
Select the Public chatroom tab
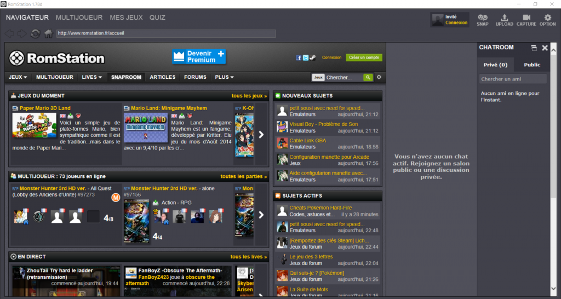click(531, 65)
